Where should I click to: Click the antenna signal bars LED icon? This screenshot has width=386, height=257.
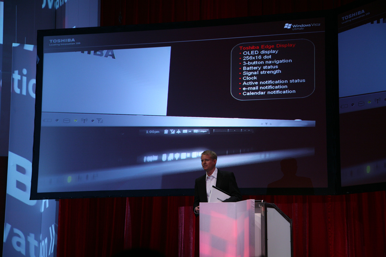[100, 120]
